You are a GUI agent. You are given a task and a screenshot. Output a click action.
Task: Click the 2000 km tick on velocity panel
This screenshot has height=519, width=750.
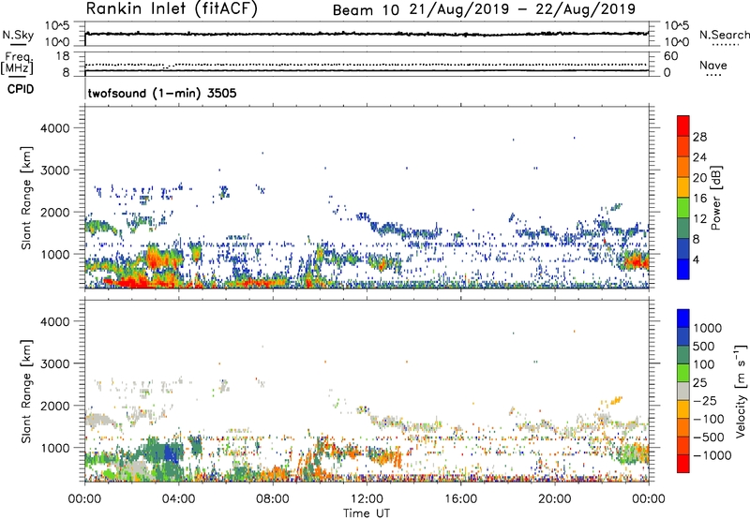55,406
